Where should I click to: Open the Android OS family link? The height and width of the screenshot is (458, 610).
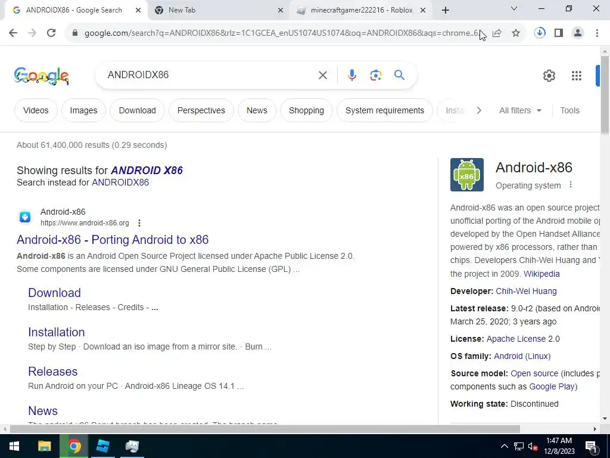(x=508, y=356)
